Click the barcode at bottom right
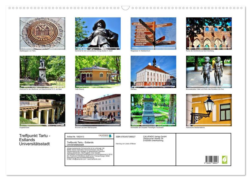The height and width of the screenshot is (181, 251). click(212, 160)
